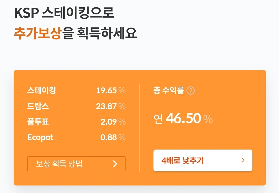The width and height of the screenshot is (279, 193).
Task: Click the help icon next to 총 수익률
Action: coord(191,91)
